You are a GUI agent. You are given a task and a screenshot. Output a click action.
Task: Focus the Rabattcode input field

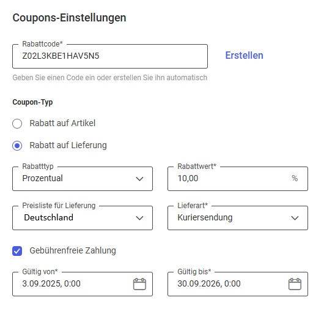point(110,56)
